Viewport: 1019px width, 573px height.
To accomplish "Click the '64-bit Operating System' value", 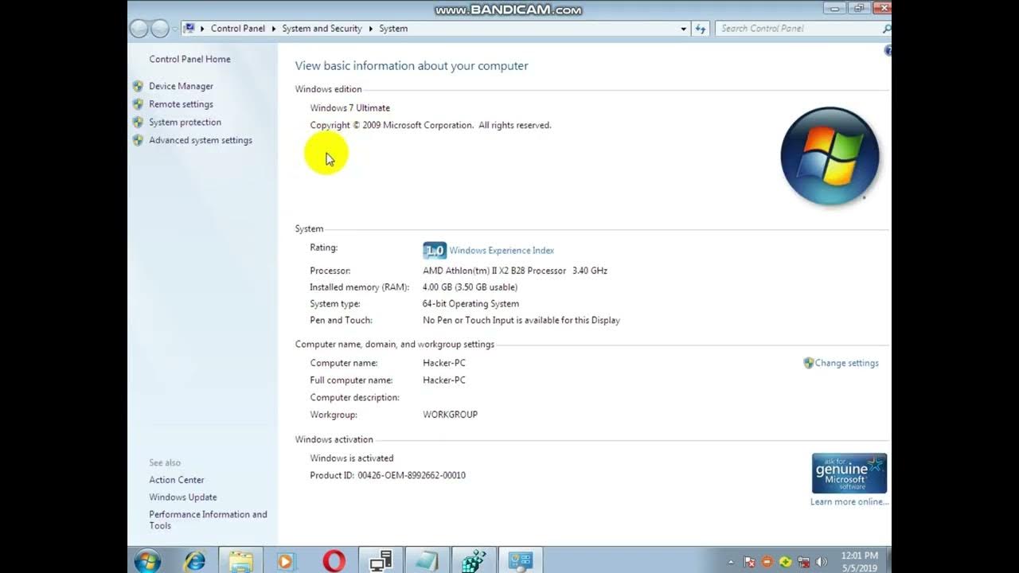I will [470, 304].
